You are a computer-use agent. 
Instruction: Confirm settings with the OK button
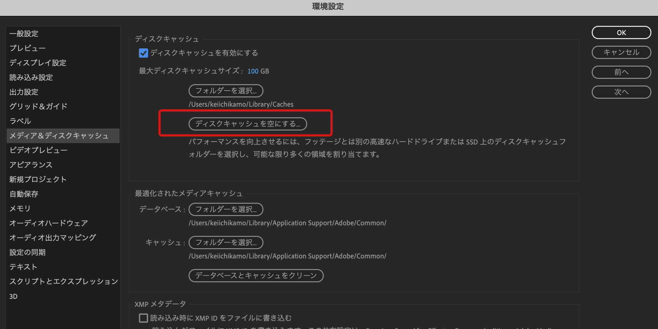[621, 32]
